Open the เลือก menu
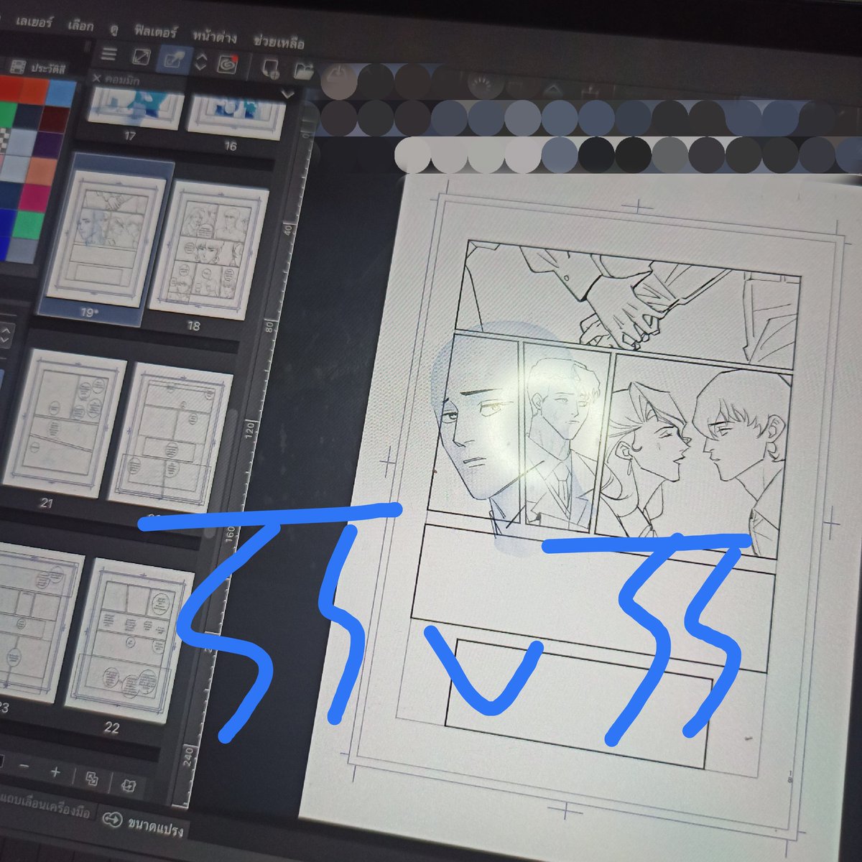The width and height of the screenshot is (862, 862). pyautogui.click(x=80, y=27)
